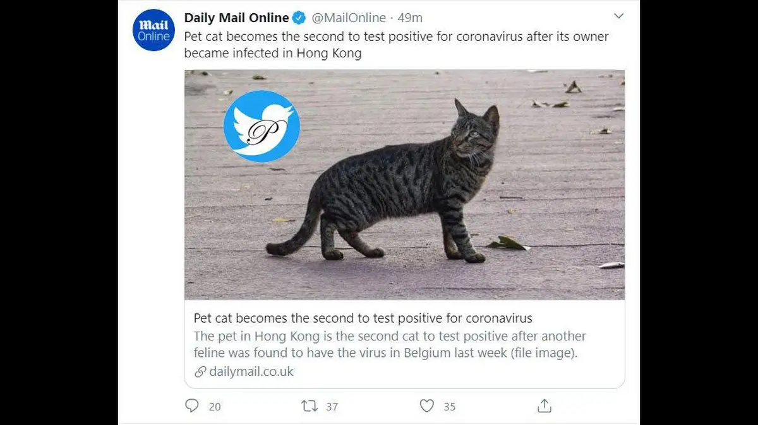Open the Daily Mail Online profile name

236,18
